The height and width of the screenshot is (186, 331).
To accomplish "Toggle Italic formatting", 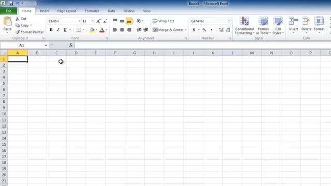I will 58,30.
